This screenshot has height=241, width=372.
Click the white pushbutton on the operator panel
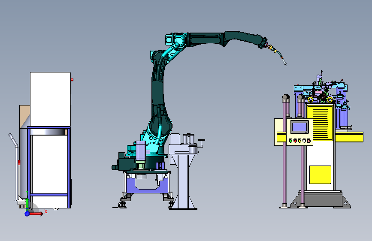pyautogui.click(x=304, y=141)
